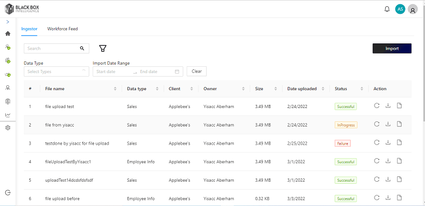Retry the 'uploadTest14dcdsfdsfsdf' row

pos(377,179)
